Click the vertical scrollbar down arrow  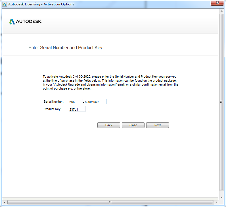pos(221,197)
